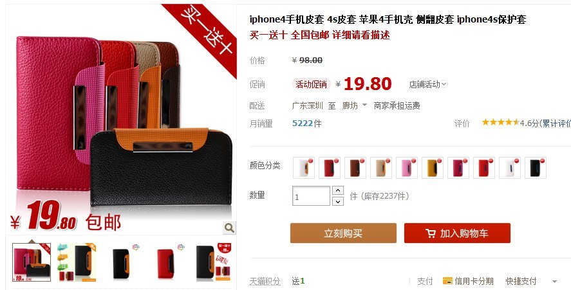This screenshot has height=290, width=571.
Task: Click the shopping cart icon in 加入购物车
Action: pos(431,233)
